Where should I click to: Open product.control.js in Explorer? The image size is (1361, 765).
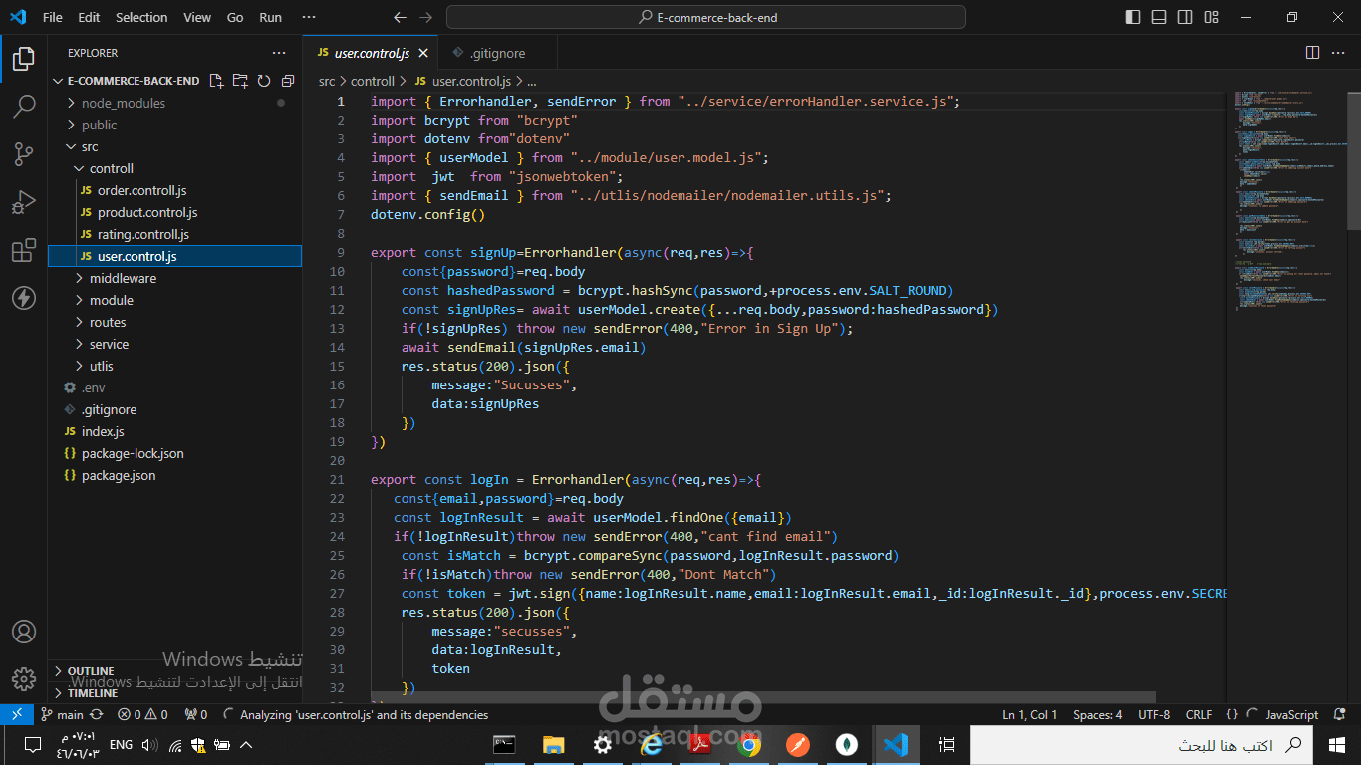click(x=174, y=212)
